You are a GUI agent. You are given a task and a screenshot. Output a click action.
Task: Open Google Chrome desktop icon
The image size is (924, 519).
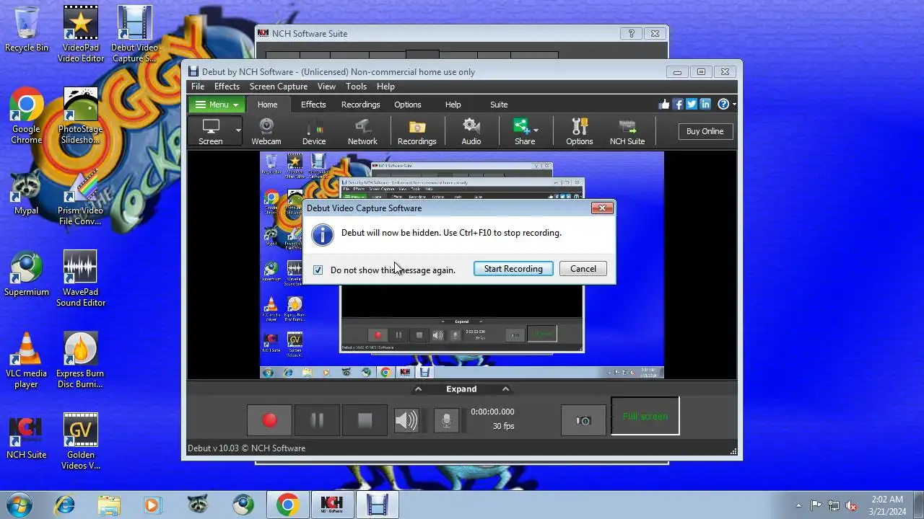[x=26, y=115]
